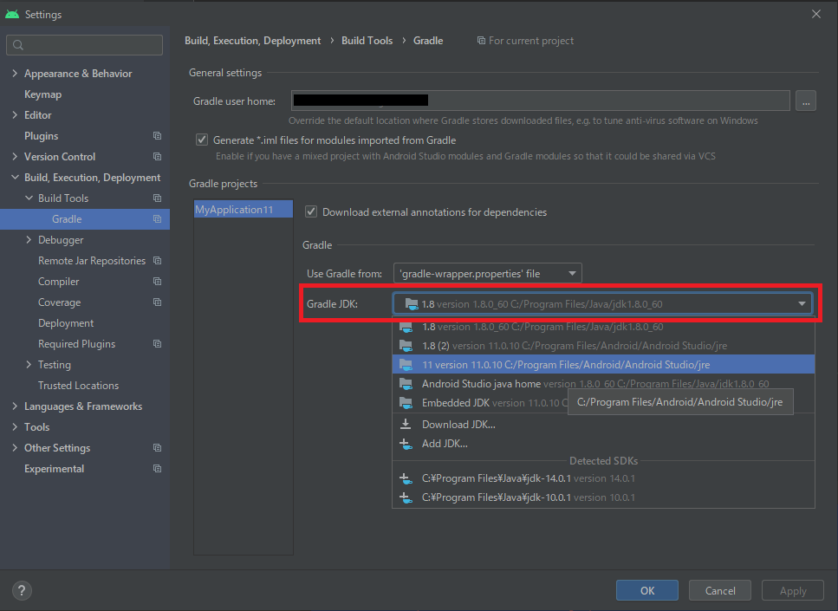Click the project-level icon beside Remote Jar Repositories
The height and width of the screenshot is (611, 838).
(157, 261)
